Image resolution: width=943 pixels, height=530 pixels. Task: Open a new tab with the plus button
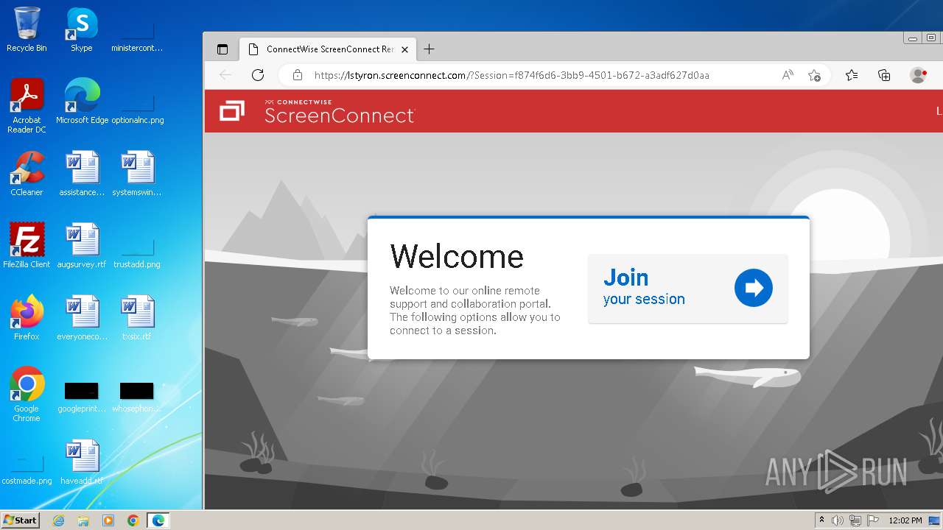click(x=430, y=49)
